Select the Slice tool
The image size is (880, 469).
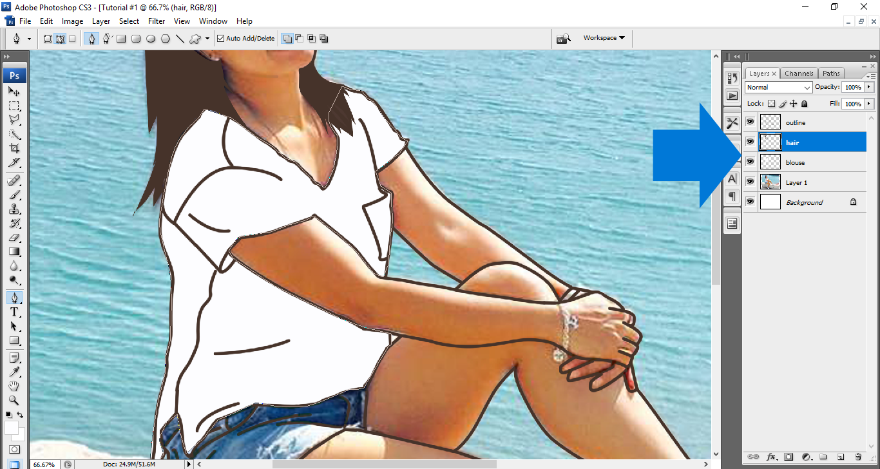tap(14, 162)
